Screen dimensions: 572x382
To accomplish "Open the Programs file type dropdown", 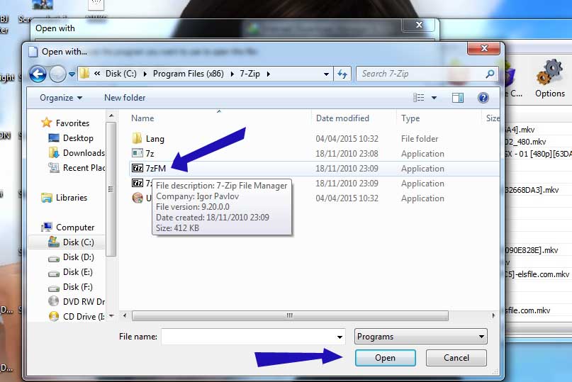I will coord(420,337).
